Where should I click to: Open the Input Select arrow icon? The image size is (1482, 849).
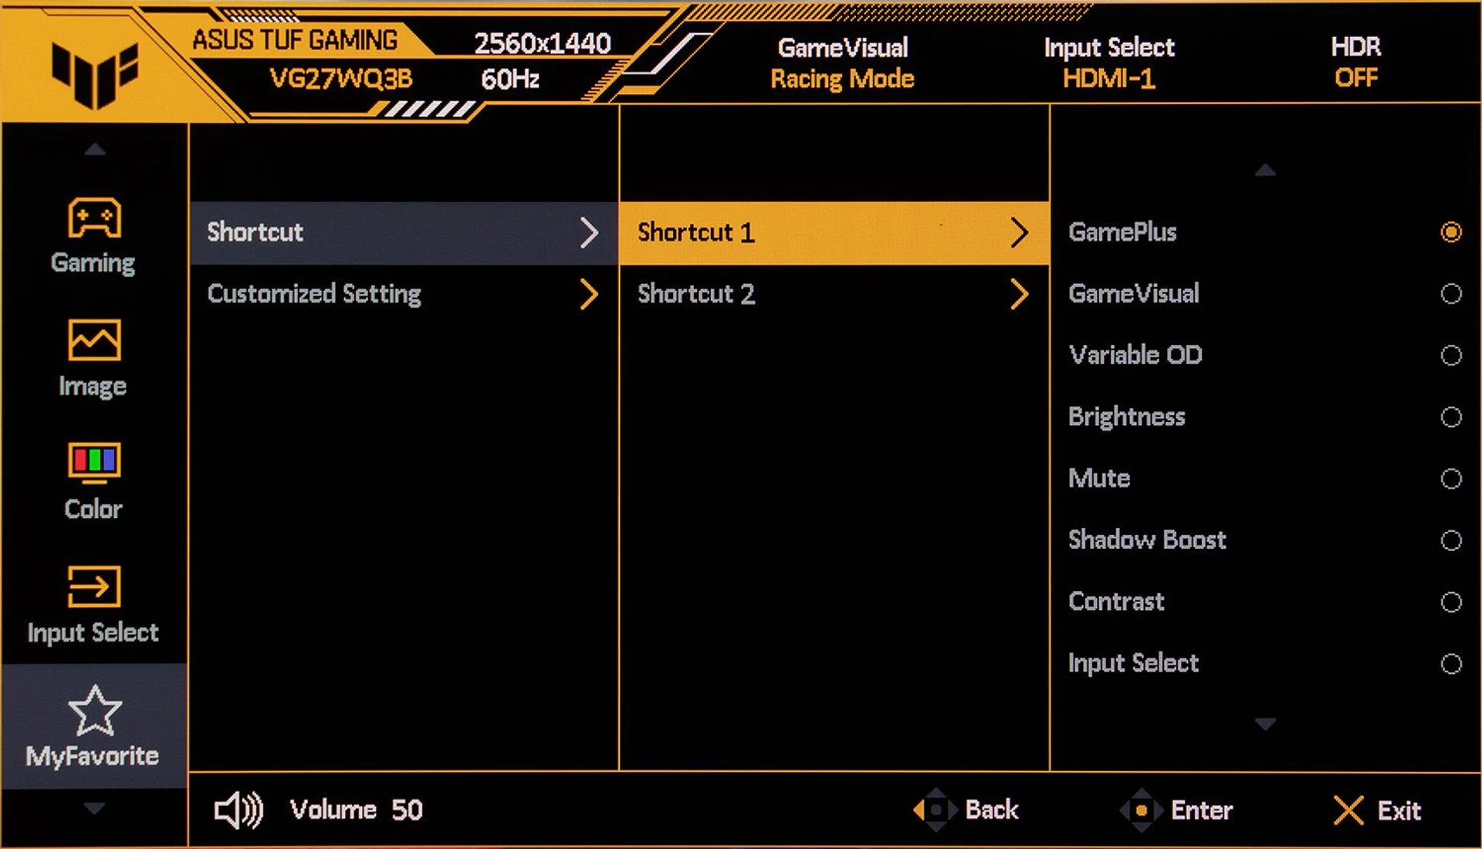tap(94, 586)
